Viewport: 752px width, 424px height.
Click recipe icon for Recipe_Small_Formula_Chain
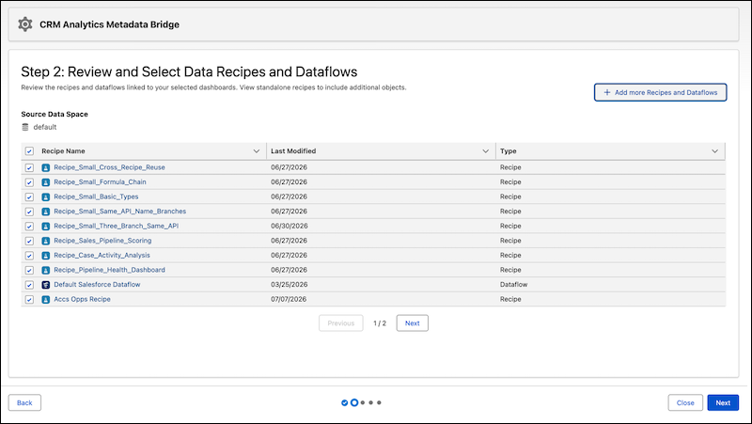pyautogui.click(x=45, y=182)
